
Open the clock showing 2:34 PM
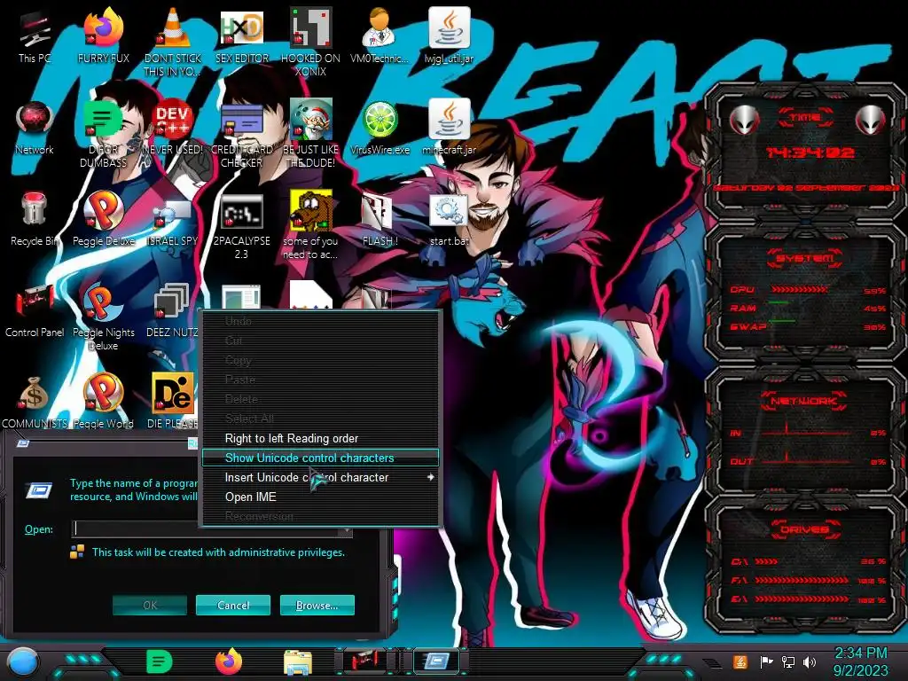click(x=860, y=661)
